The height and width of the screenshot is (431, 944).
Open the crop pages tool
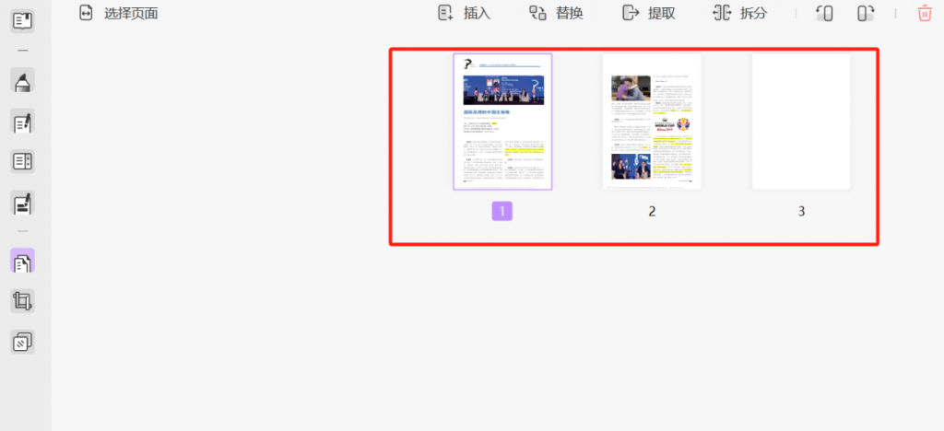(22, 301)
